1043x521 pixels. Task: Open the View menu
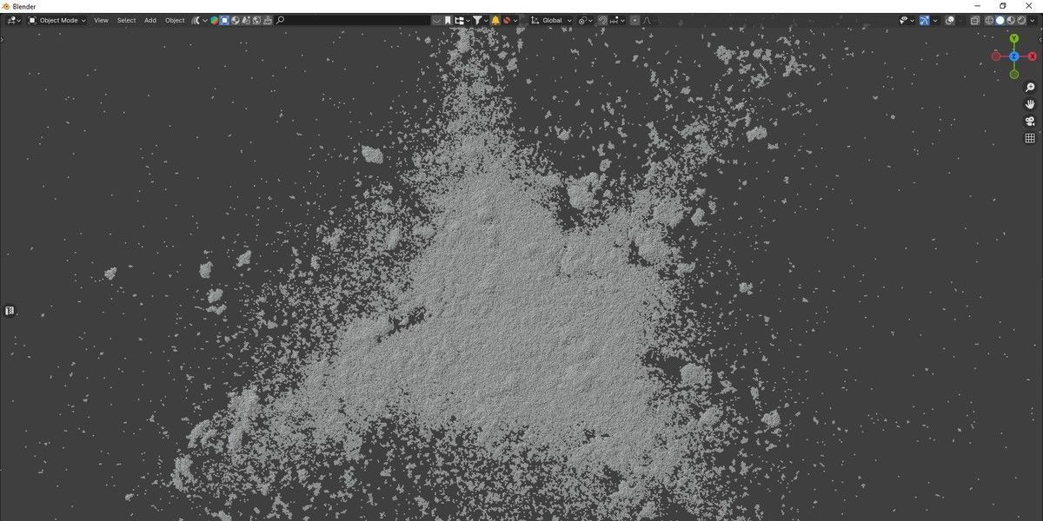pos(101,20)
